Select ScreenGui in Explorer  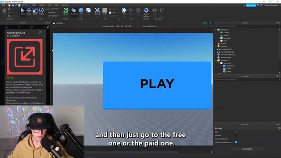click(227, 63)
